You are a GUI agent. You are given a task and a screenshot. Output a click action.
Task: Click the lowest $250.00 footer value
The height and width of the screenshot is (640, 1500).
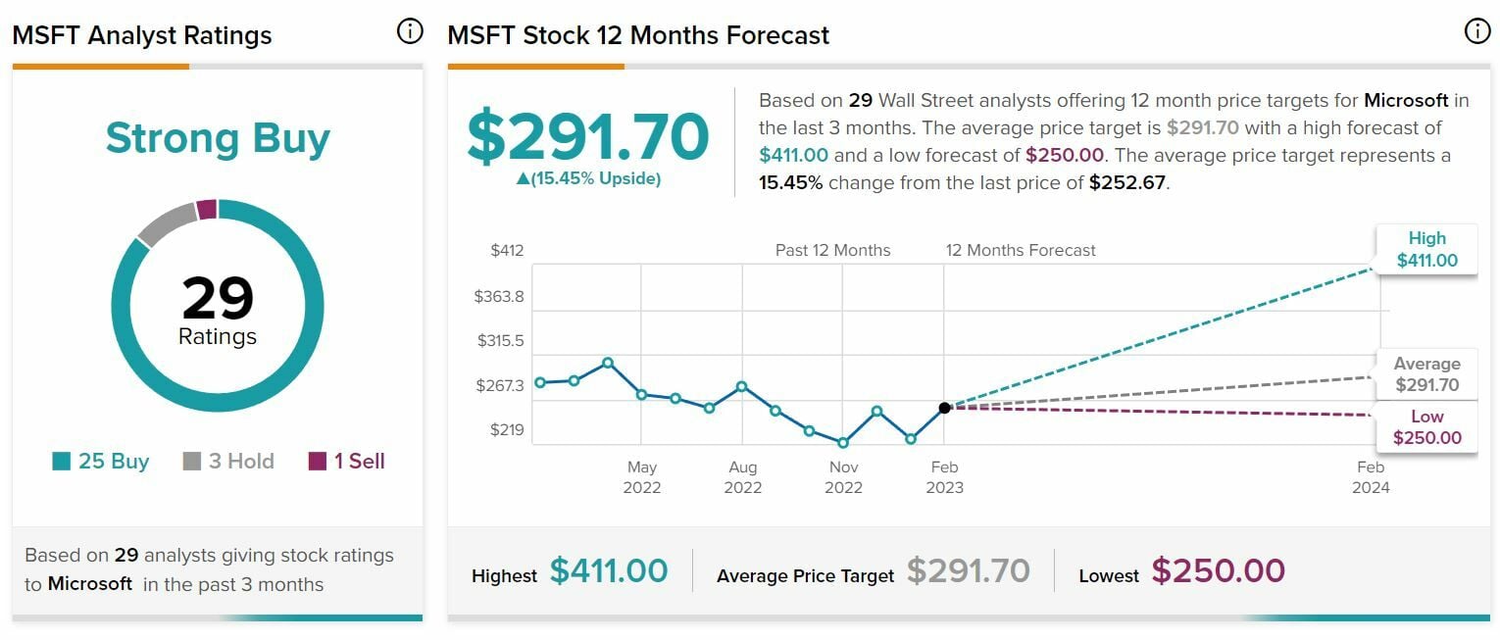(x=1218, y=570)
